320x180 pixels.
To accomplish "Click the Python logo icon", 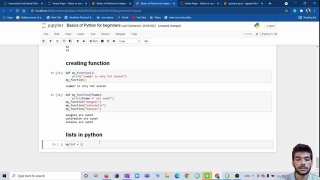I will click(x=257, y=25).
